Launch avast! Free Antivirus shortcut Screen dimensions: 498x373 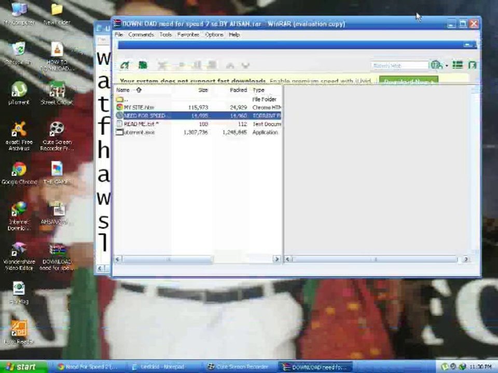(x=19, y=136)
